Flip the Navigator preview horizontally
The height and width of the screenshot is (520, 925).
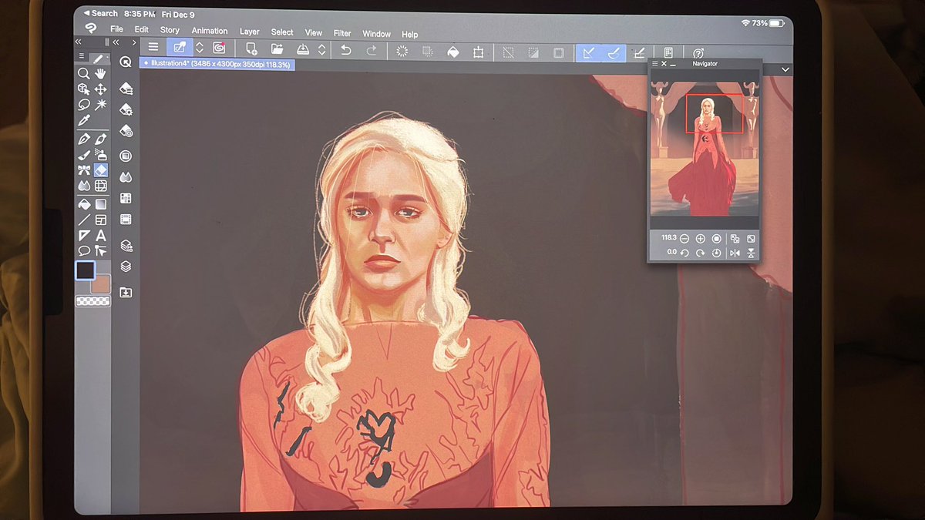tap(737, 253)
